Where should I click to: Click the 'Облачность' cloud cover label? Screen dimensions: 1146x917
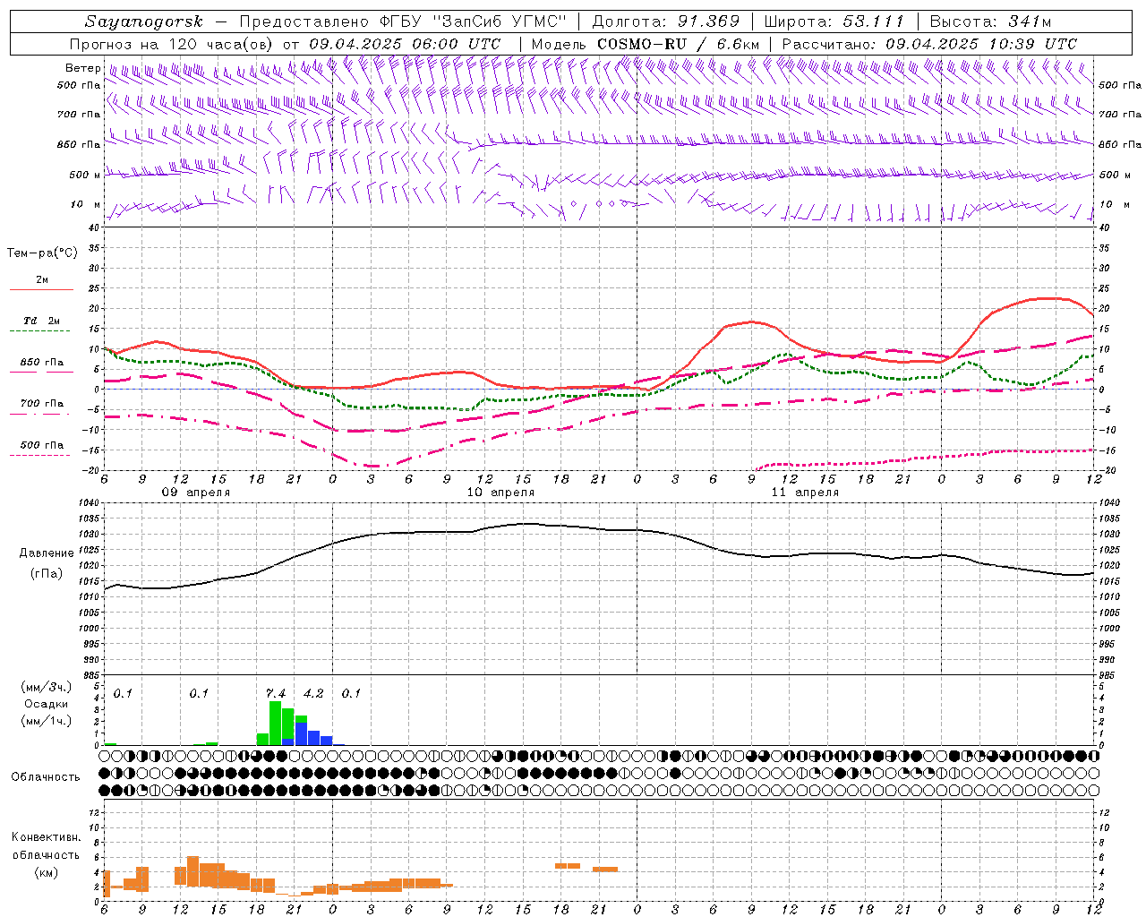[45, 776]
